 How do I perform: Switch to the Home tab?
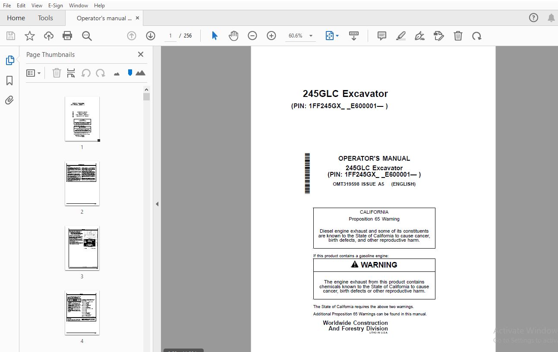tap(16, 18)
